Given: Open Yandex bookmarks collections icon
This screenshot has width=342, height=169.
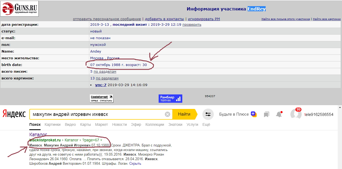Looking at the screenshot, I should pyautogui.click(x=266, y=115).
